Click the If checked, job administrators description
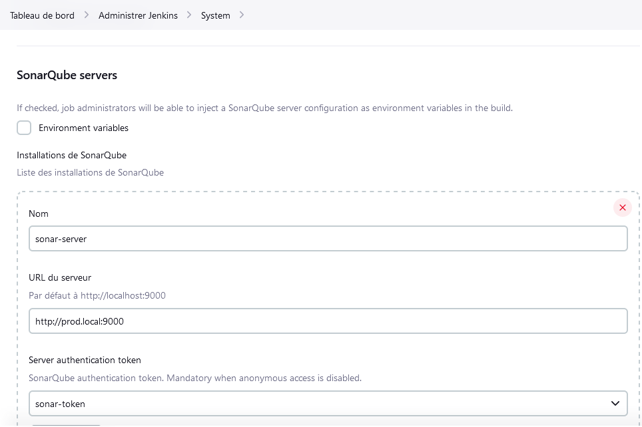Viewport: 642px width, 427px height. 264,108
